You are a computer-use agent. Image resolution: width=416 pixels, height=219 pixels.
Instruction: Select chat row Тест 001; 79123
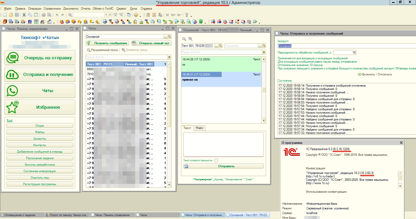(126, 64)
